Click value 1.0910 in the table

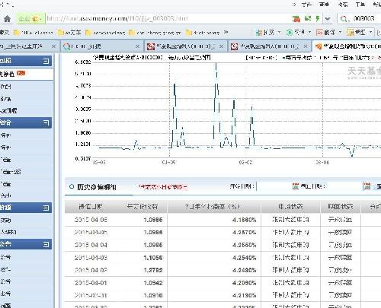(153, 295)
